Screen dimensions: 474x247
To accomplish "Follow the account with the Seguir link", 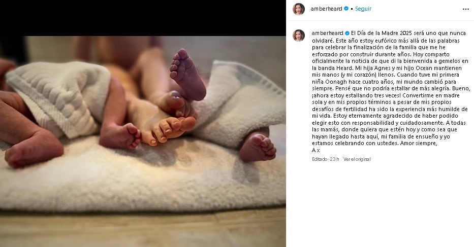I will click(x=363, y=9).
